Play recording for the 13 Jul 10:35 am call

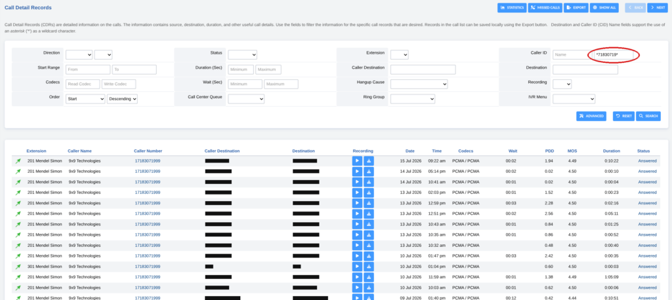coord(357,234)
